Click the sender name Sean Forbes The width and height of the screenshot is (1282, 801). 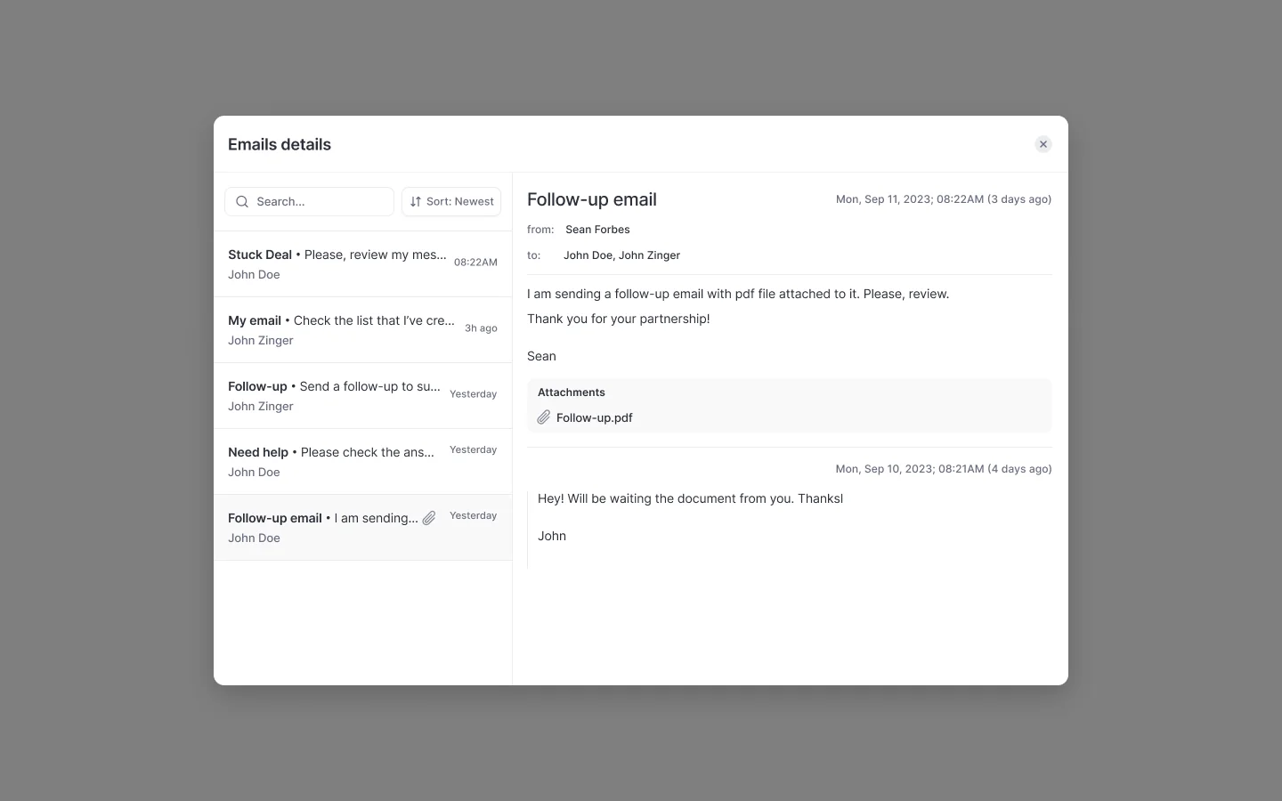click(597, 230)
